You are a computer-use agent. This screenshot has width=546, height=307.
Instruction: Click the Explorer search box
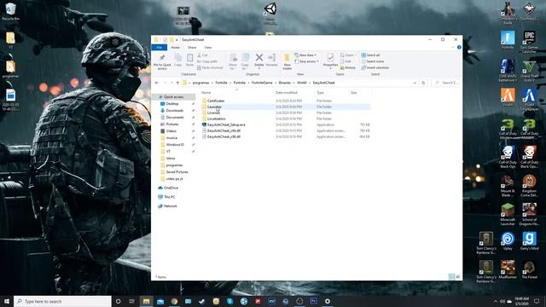coord(445,83)
